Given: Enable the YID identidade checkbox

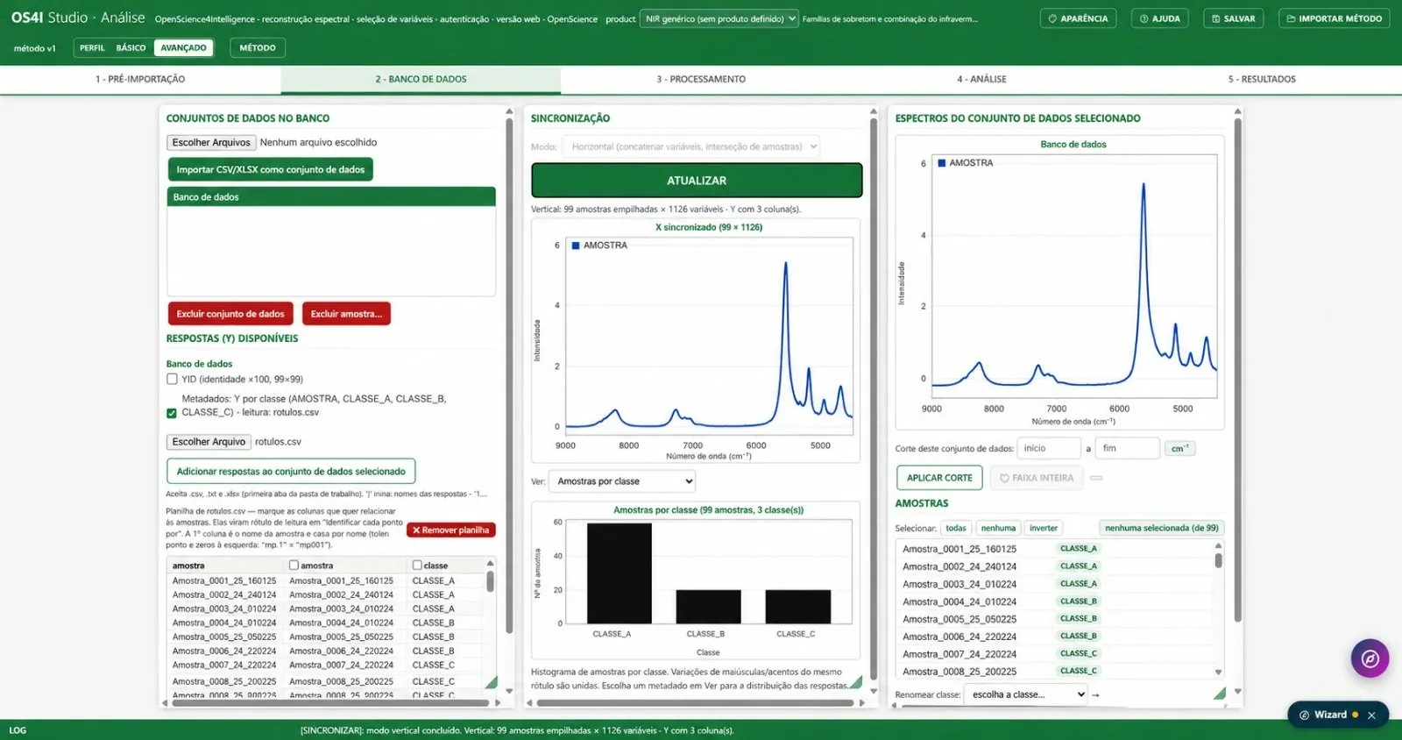Looking at the screenshot, I should 172,380.
